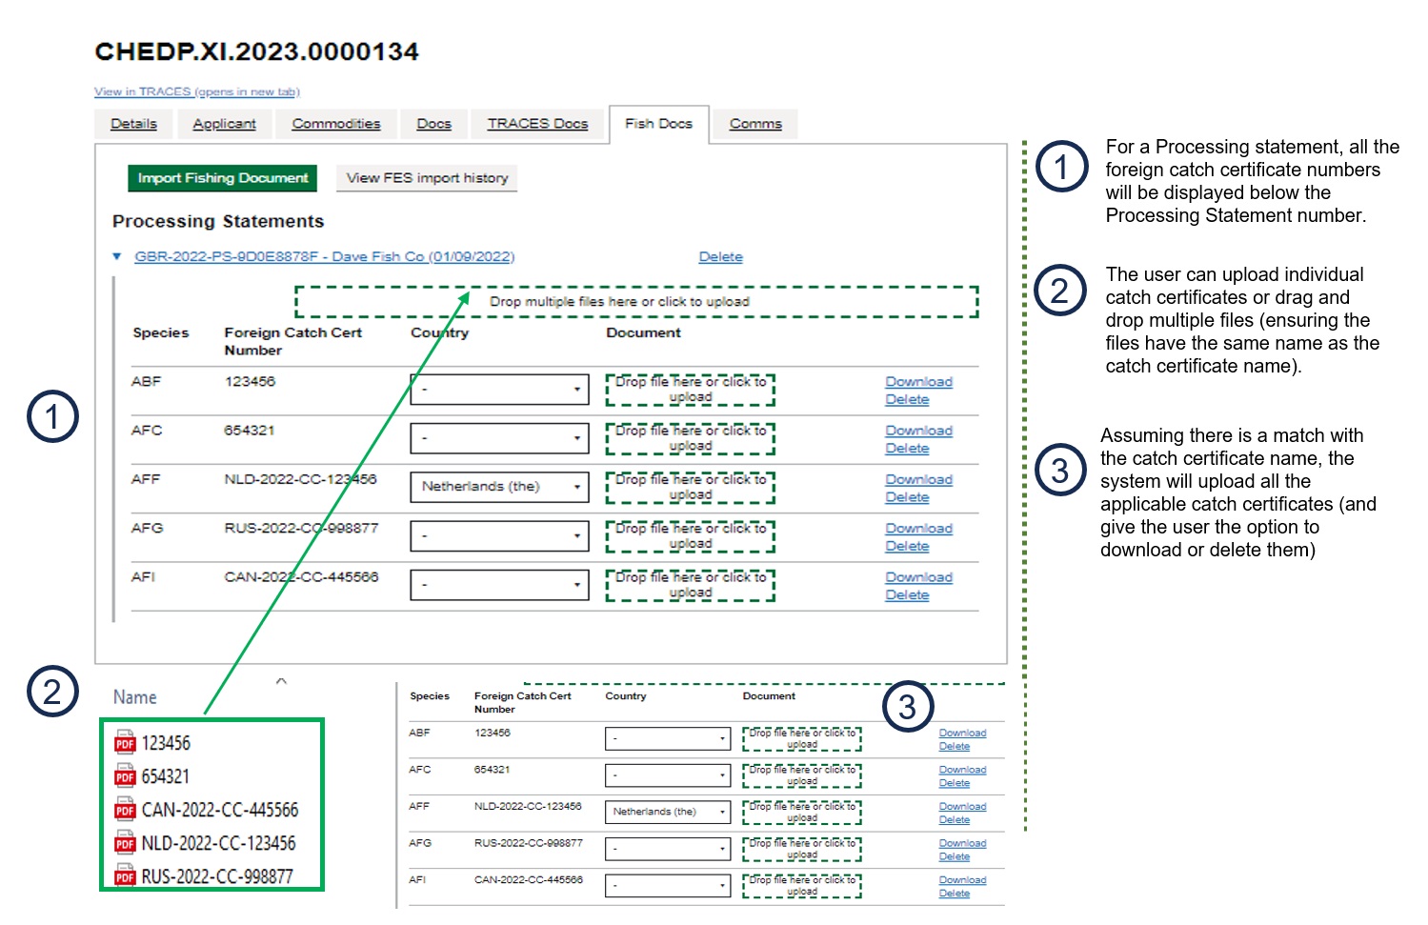Click the sort chevron above the Name column

(281, 681)
